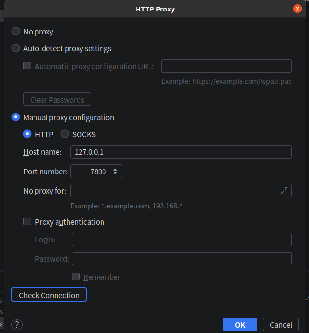
Task: Click the '*.example.com, 192.168.*' example text
Action: [x=142, y=206]
